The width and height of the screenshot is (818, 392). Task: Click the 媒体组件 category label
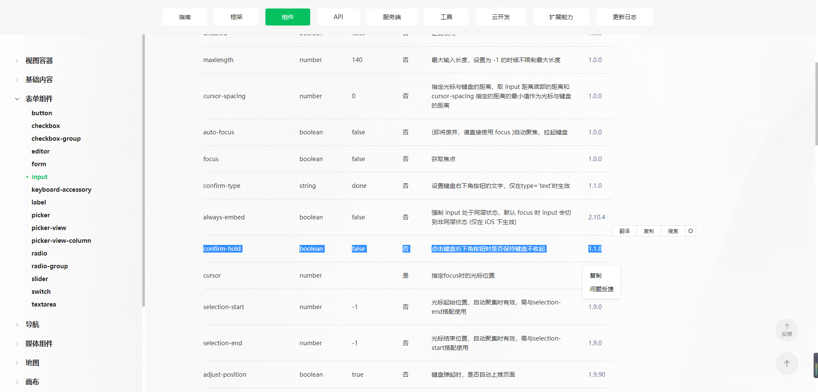pos(39,344)
